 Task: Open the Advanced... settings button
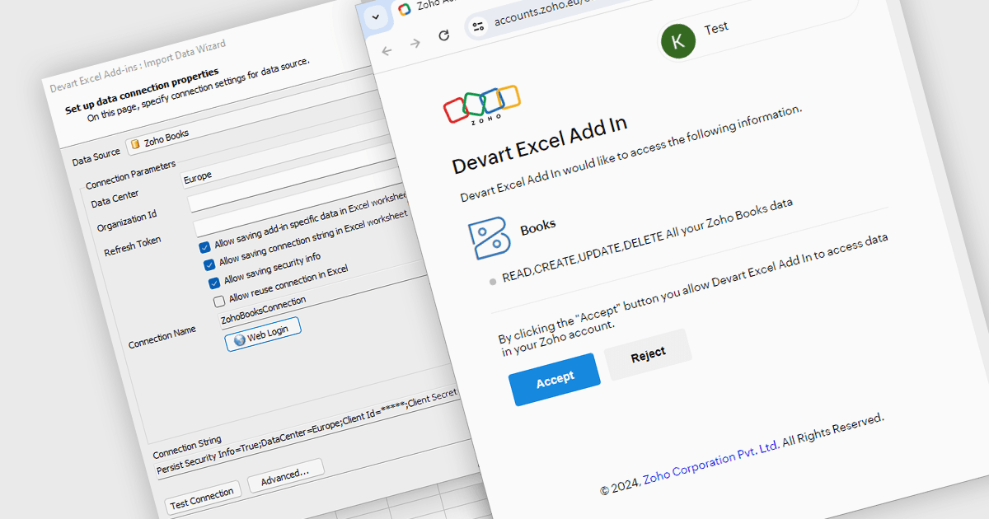[285, 475]
